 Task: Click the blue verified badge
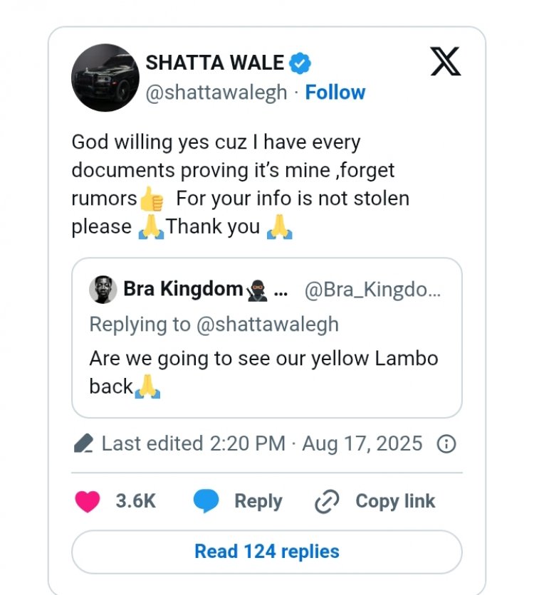(301, 63)
